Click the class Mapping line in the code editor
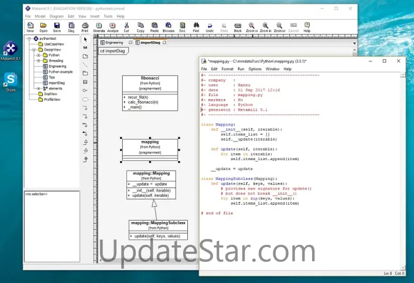Viewport: 414px width, 283px height. click(218, 125)
